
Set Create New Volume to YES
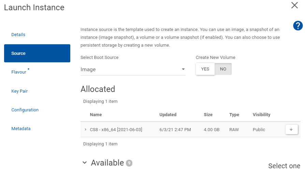[205, 69]
